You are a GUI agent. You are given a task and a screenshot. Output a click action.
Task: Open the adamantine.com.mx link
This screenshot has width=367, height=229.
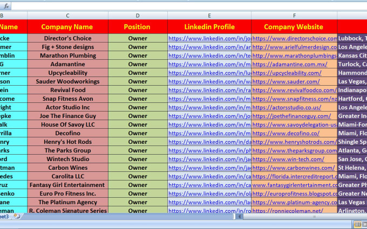pos(290,64)
